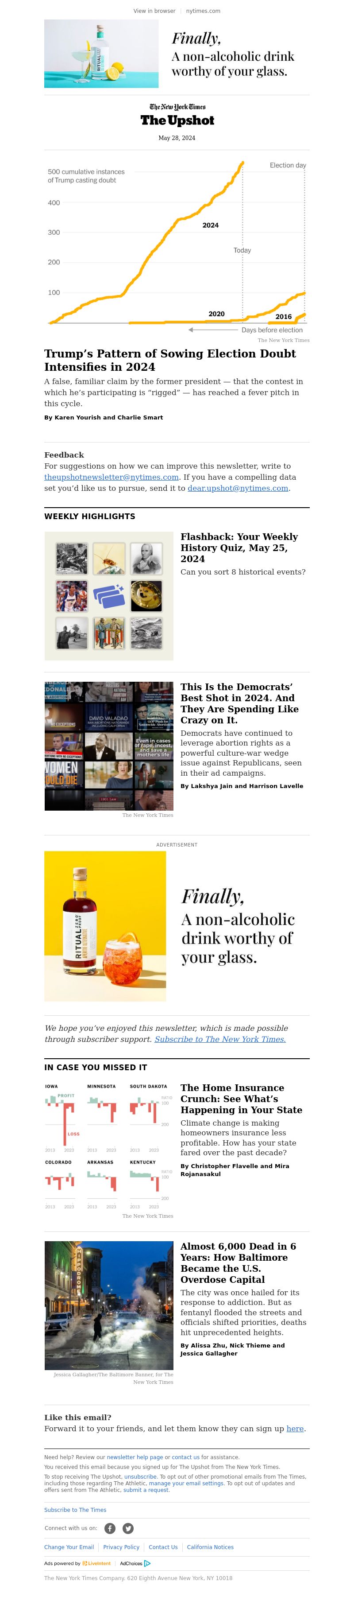Email theupshotnewsletter@nytimes.com link

tap(112, 477)
